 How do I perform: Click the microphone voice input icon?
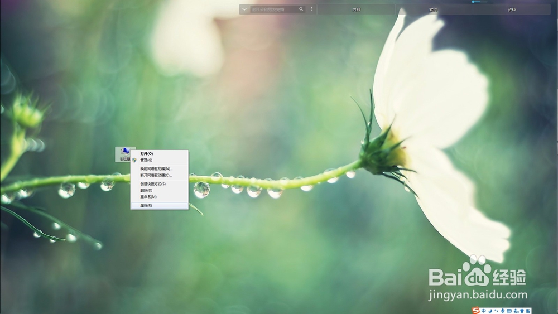(503, 311)
